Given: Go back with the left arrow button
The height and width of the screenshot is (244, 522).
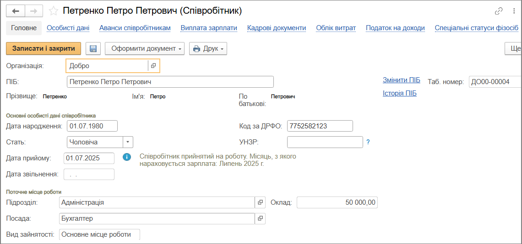Looking at the screenshot, I should 16,11.
